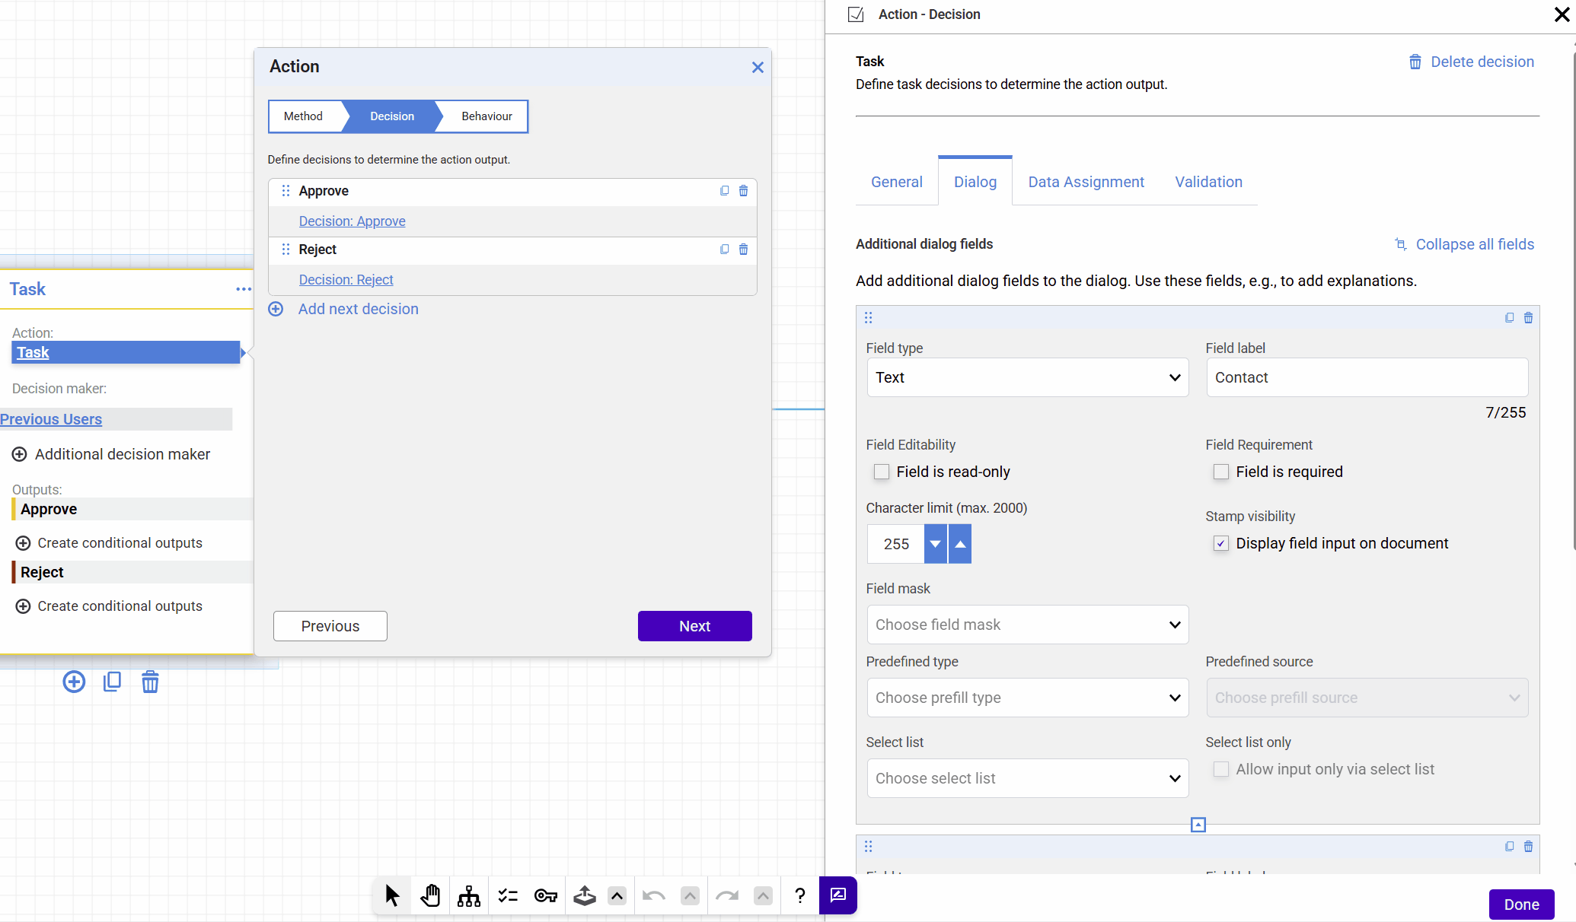Open the Field type dropdown
The height and width of the screenshot is (922, 1576).
(1028, 377)
